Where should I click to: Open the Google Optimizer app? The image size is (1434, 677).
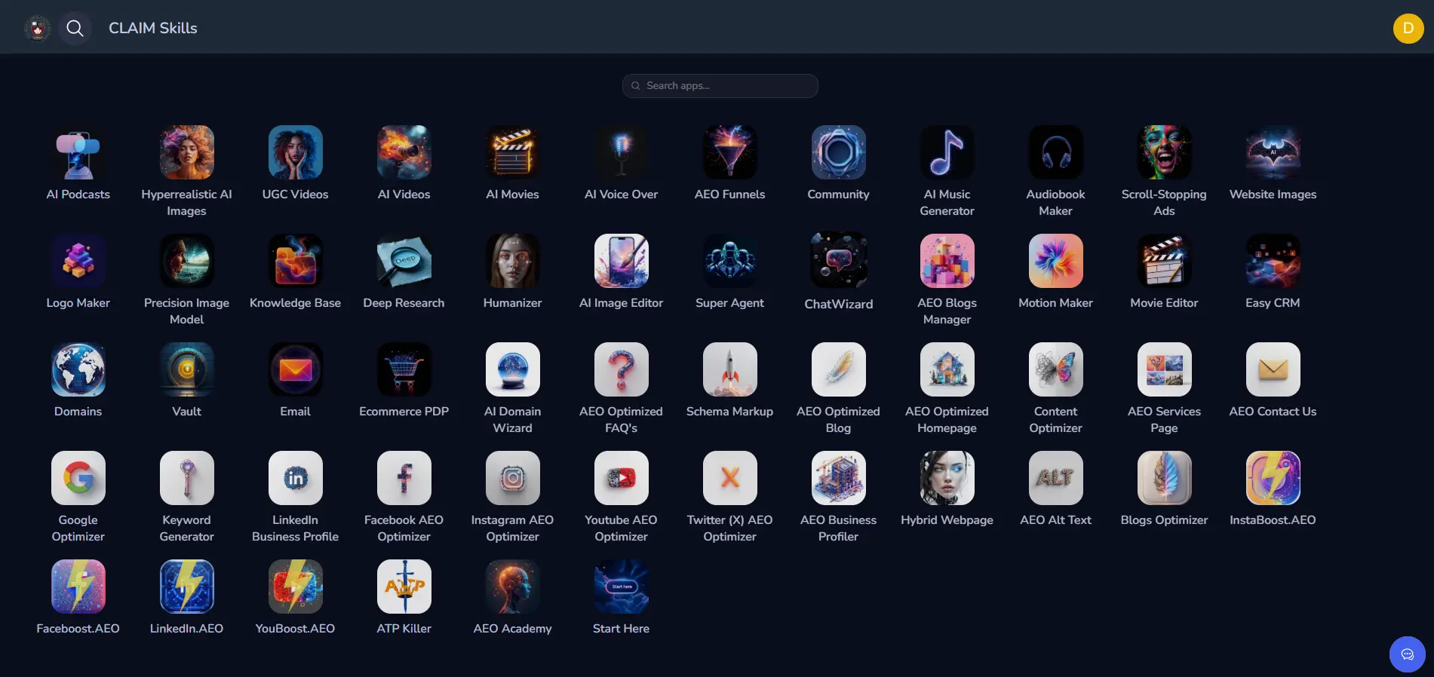point(78,478)
